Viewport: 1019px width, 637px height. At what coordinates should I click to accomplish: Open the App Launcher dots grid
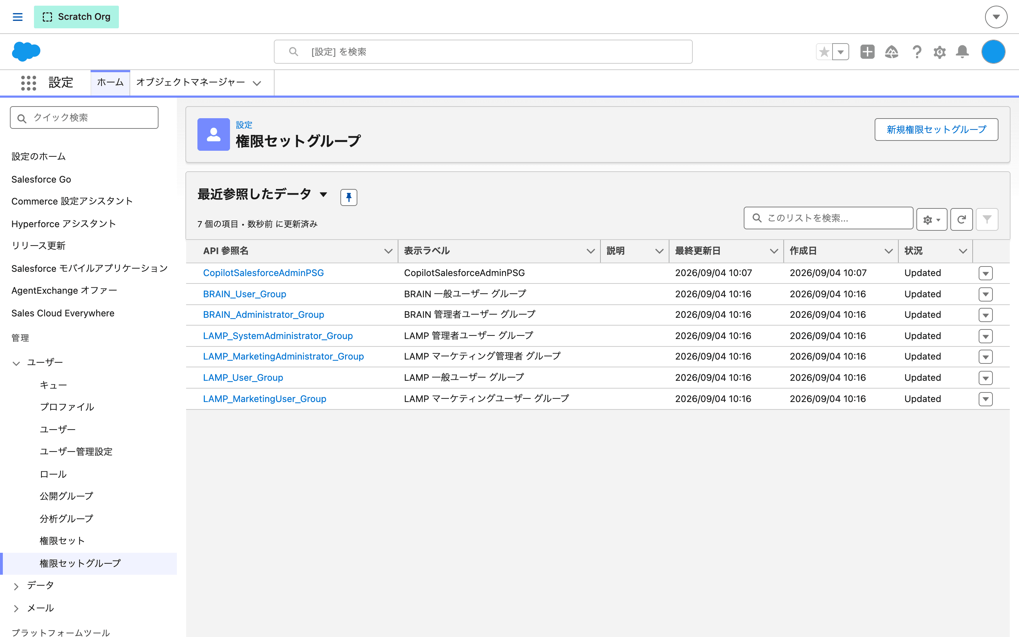(x=29, y=82)
